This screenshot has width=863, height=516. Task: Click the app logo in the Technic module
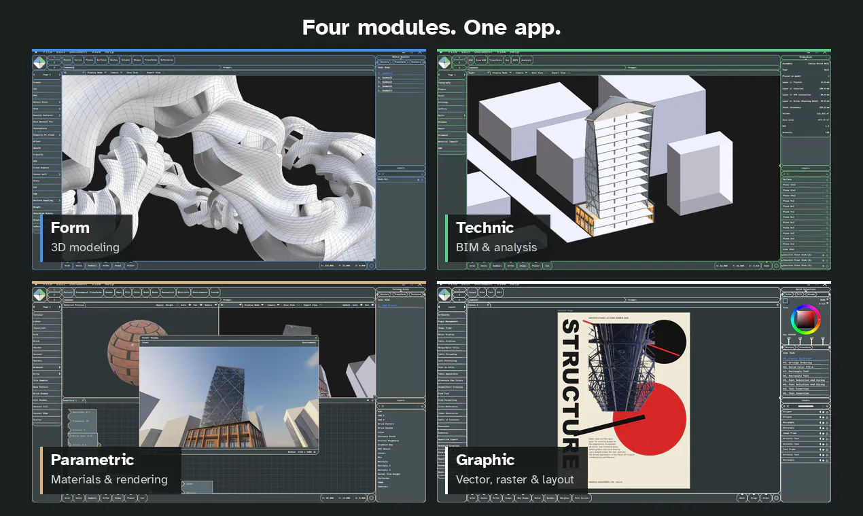click(x=444, y=62)
